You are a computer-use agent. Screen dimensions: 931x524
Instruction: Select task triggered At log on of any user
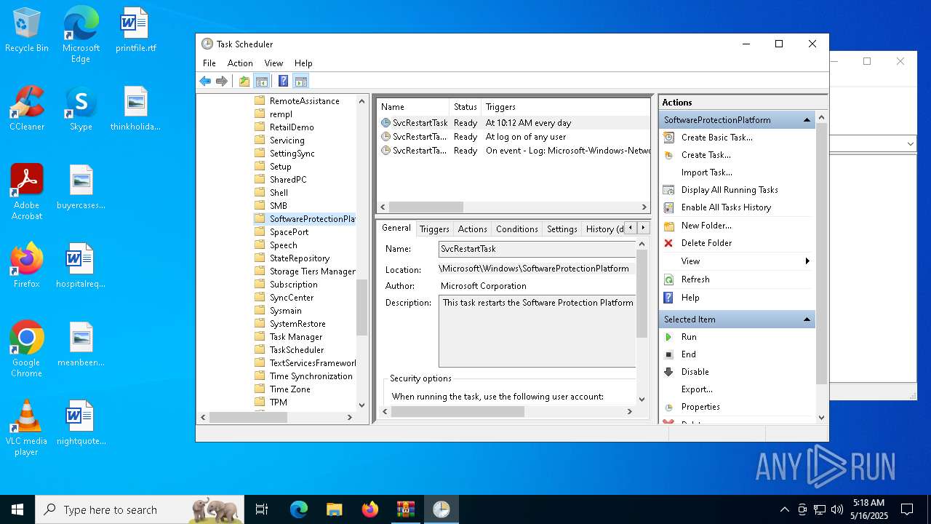(514, 137)
